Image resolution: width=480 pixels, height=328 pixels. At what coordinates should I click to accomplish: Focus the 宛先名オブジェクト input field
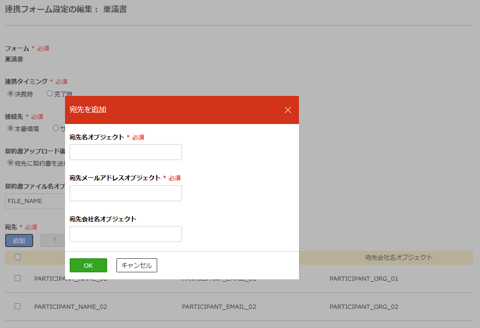[x=125, y=152]
